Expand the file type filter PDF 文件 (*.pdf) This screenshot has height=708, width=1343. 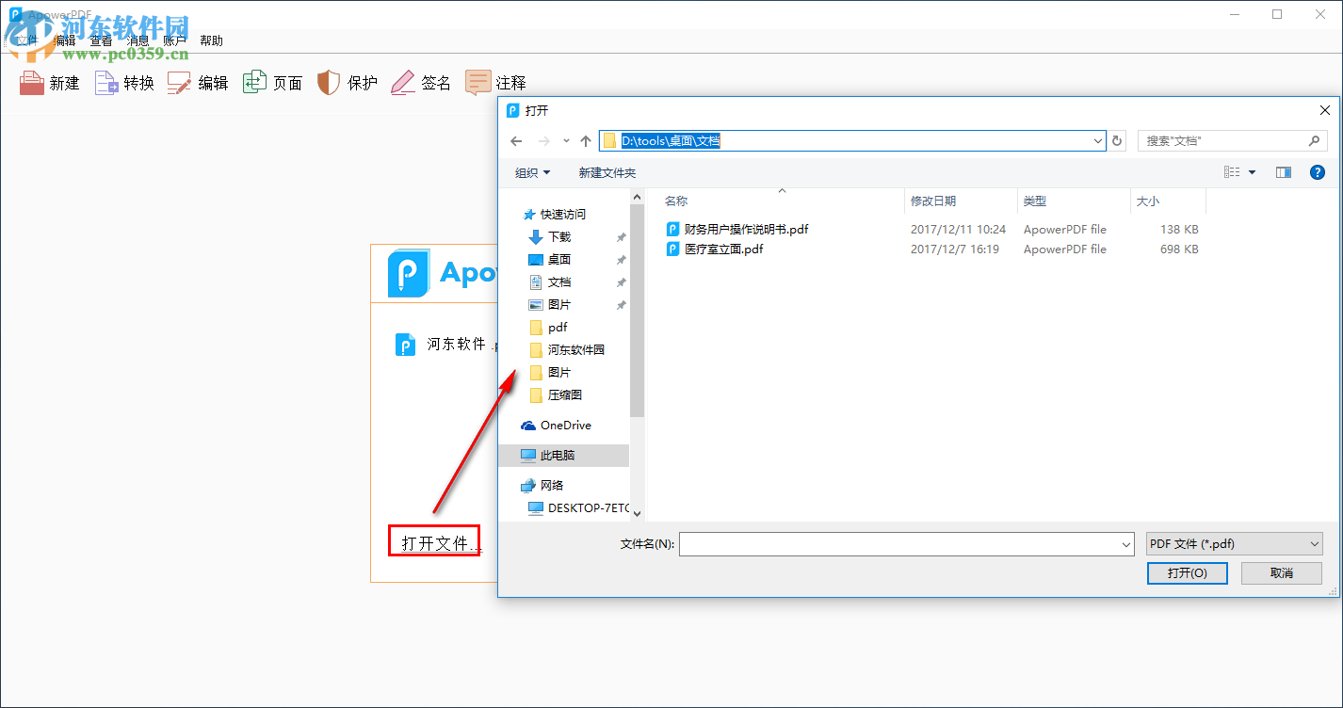pos(1315,543)
